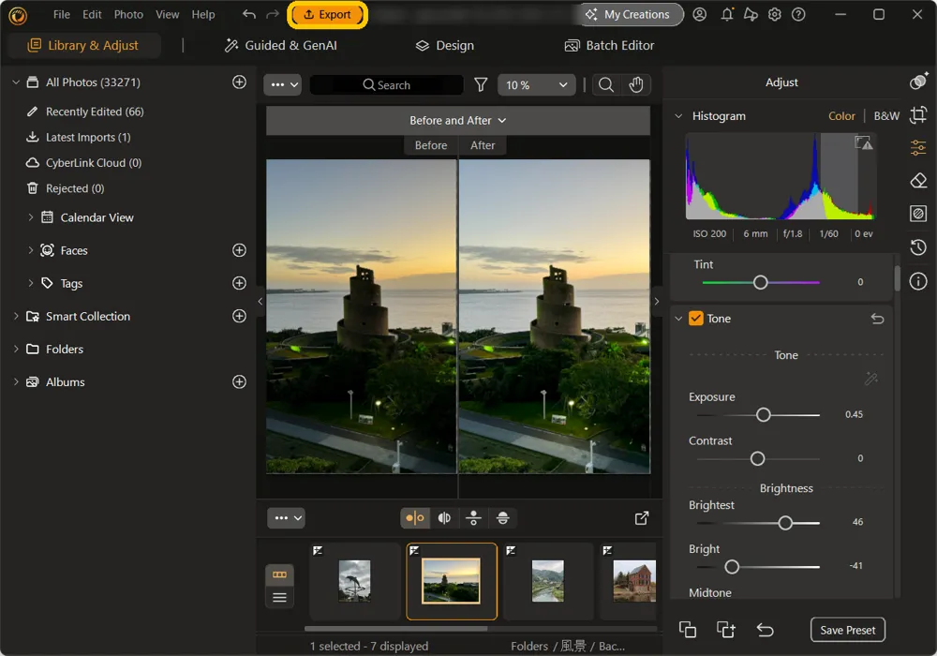
Task: Open the user account icon
Action: coord(699,14)
